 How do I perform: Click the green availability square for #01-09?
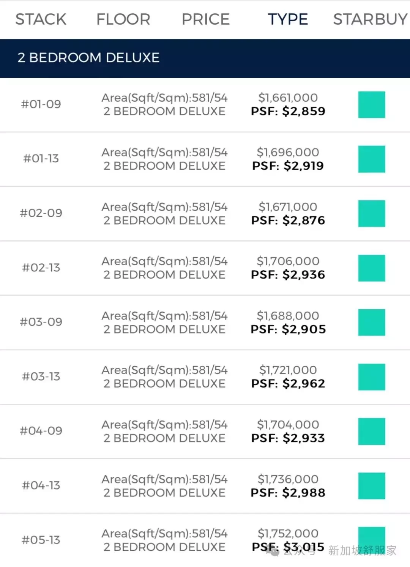[x=372, y=105]
